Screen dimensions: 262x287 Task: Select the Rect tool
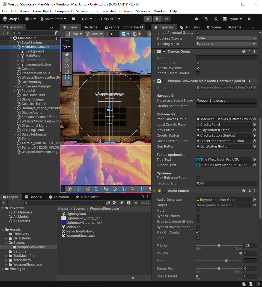click(x=67, y=77)
